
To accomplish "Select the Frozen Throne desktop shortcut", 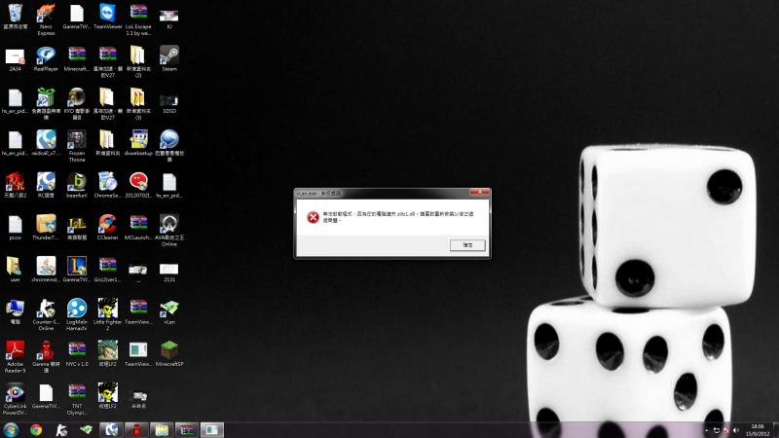I will (x=77, y=140).
